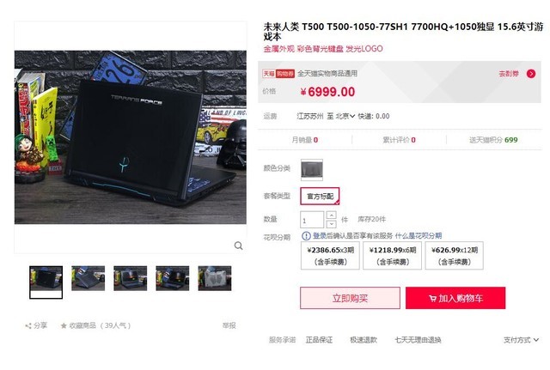The image size is (550, 370).
Task: Click the red arrow icon next to 去刮券
Action: [x=531, y=74]
